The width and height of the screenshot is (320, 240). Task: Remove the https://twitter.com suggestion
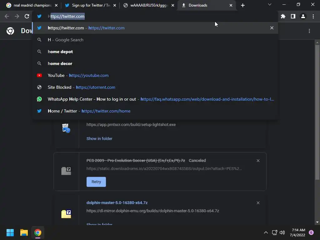tap(272, 28)
